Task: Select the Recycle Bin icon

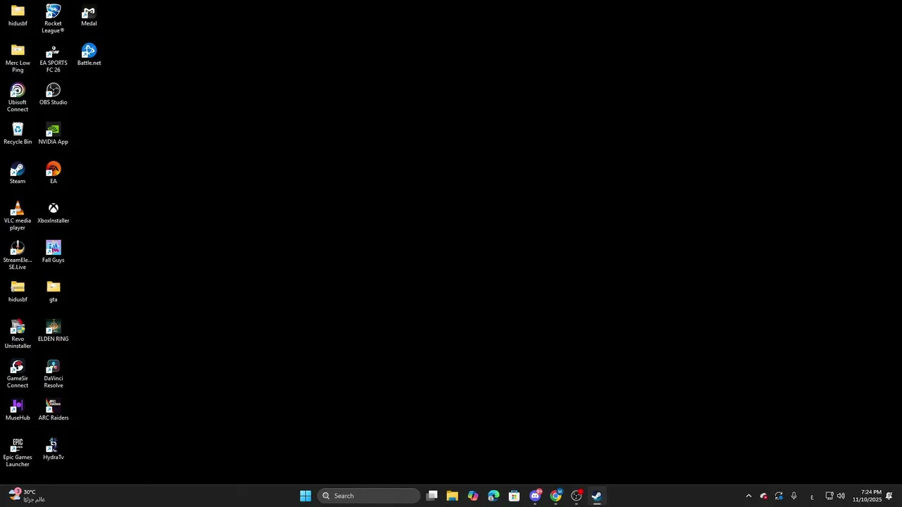Action: [x=18, y=134]
